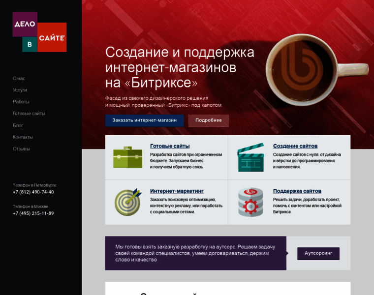Click the green briefcase icon for Готовые сайты
The image size is (374, 295).
[x=127, y=157]
